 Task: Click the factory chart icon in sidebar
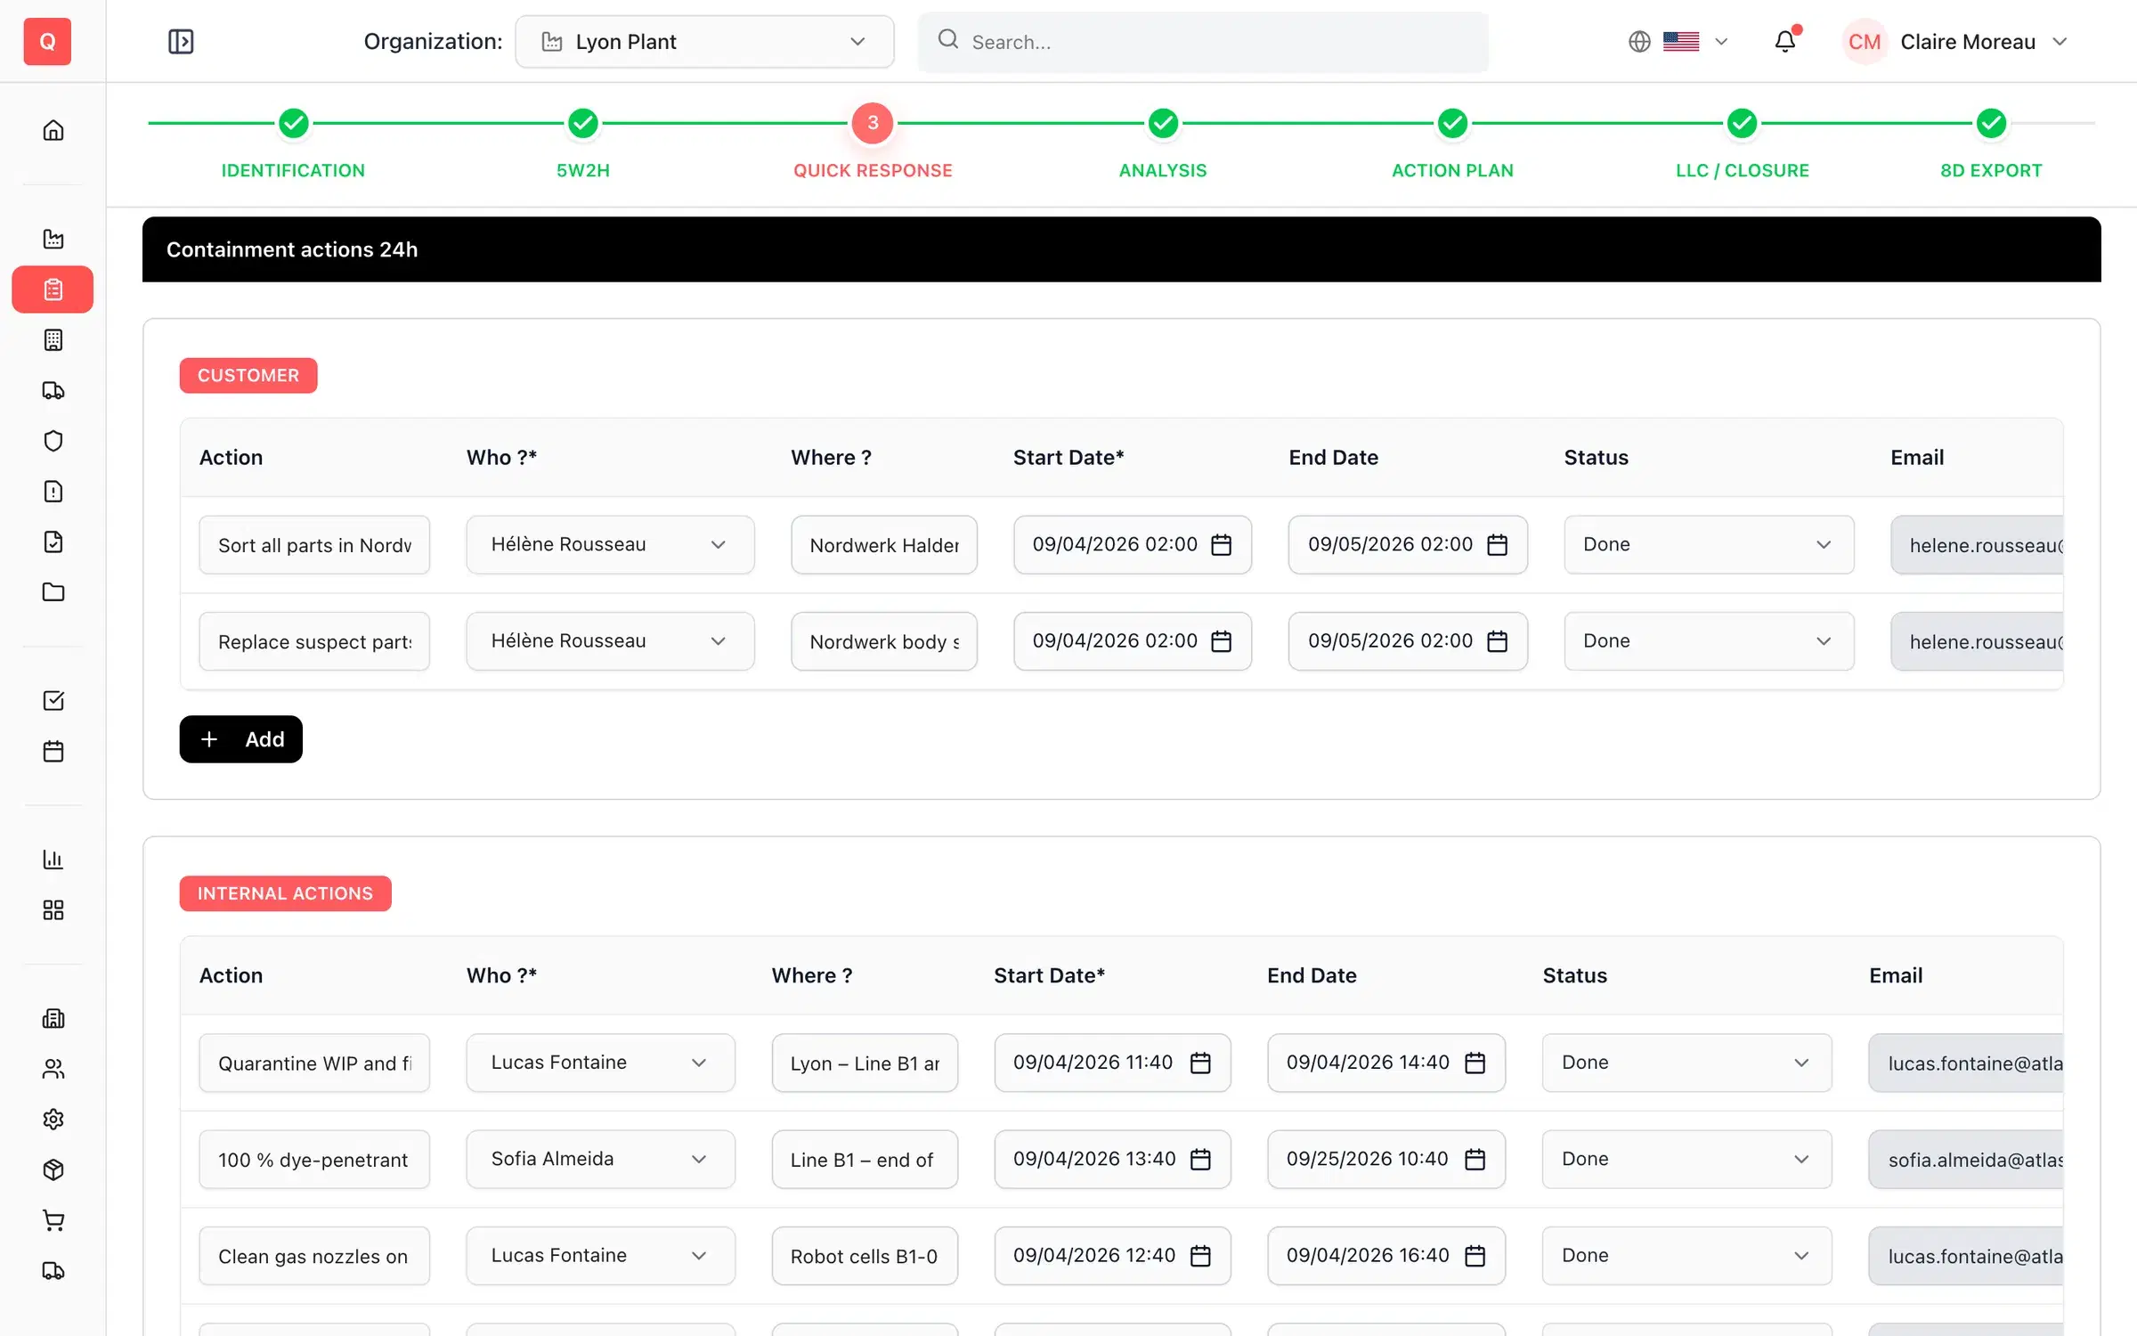pyautogui.click(x=53, y=238)
